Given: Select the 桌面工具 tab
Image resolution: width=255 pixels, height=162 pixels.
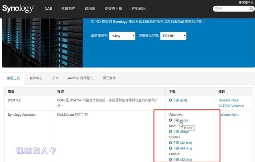Looking at the screenshot, I should (x=13, y=78).
